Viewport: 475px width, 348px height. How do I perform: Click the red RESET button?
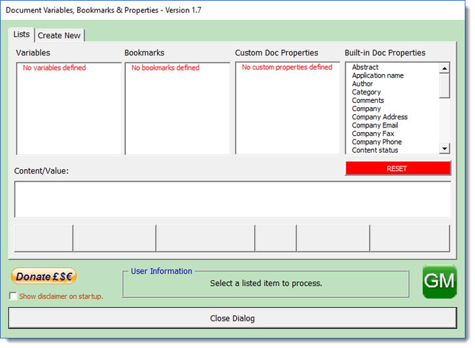pos(398,168)
